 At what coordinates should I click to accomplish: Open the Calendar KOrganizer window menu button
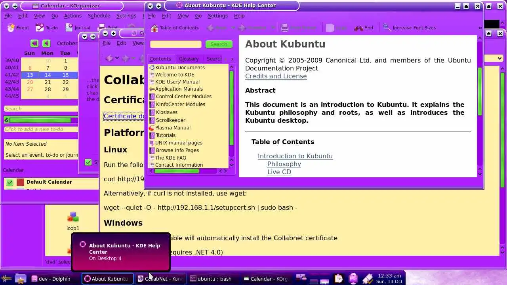pos(6,6)
